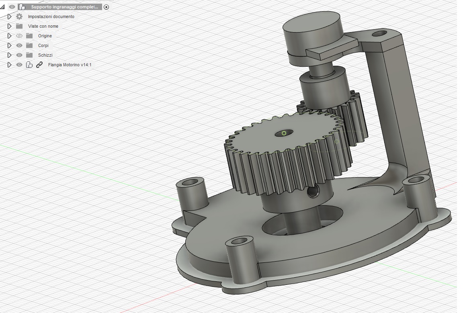The height and width of the screenshot is (313, 463).
Task: Select the Viste con nome label
Action: point(43,26)
